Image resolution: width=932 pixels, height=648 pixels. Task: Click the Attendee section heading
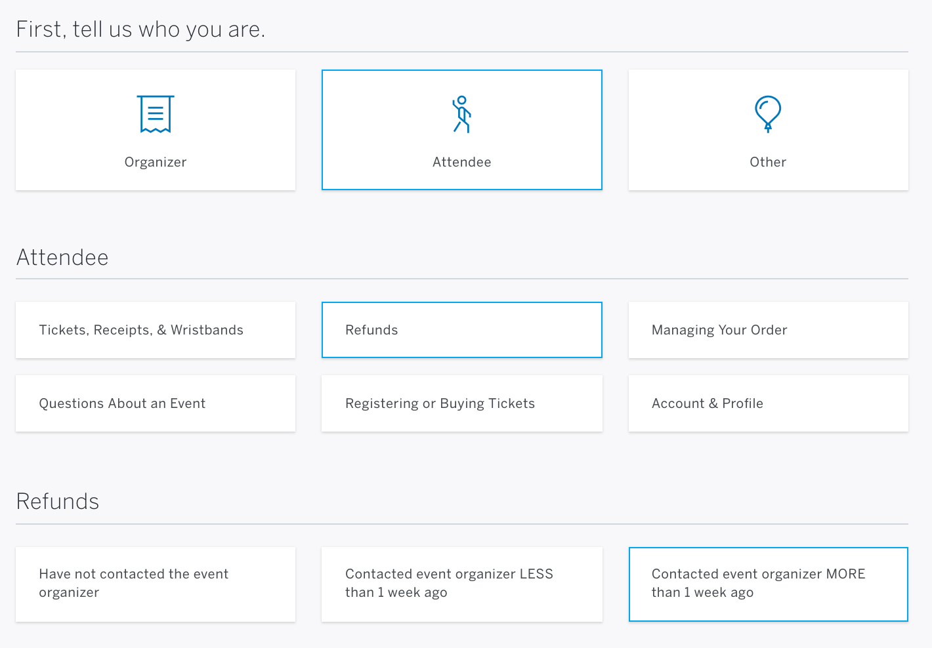tap(62, 257)
